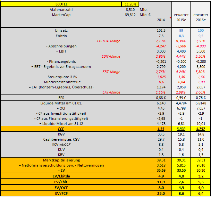The image size is (211, 197).
Task: Select Liquide Mittel am 01.01. label
Action: 61,103
